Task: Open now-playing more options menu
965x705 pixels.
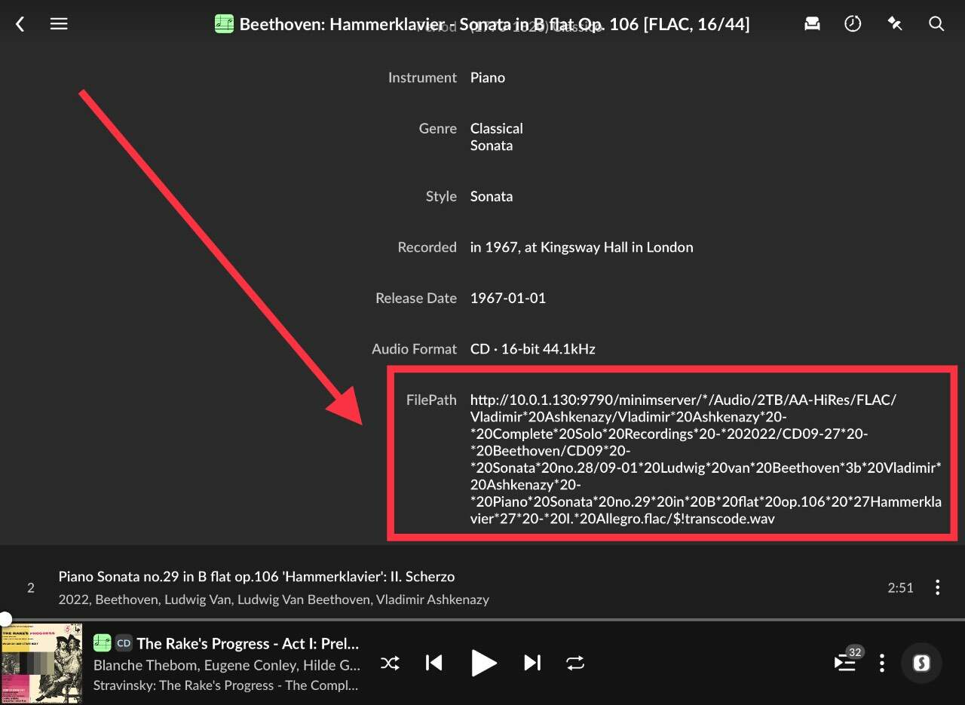Action: click(882, 663)
